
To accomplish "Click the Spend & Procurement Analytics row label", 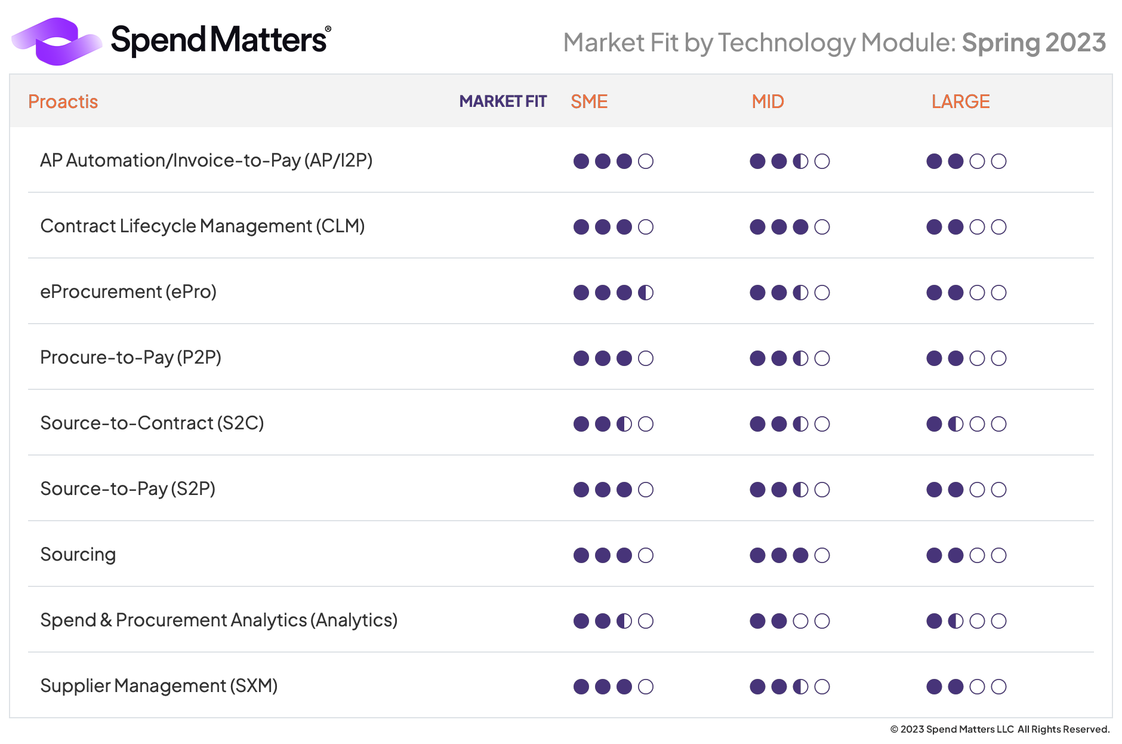I will 218,620.
